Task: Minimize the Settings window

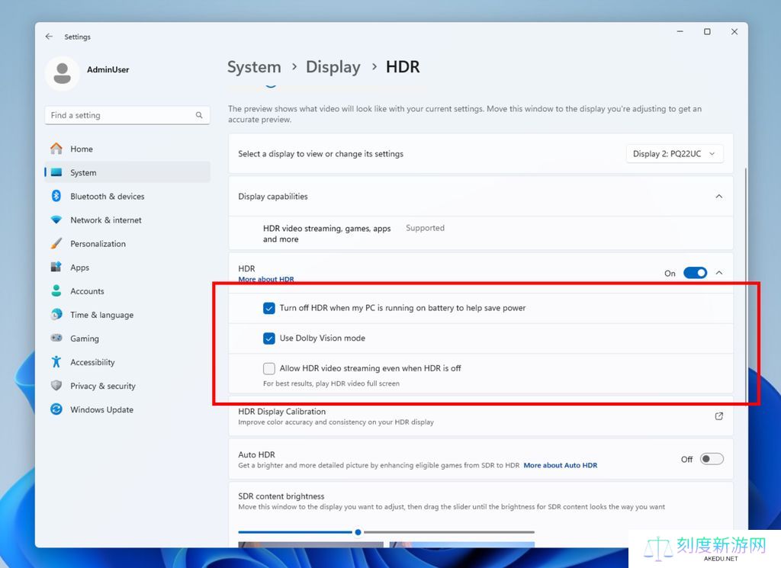Action: [680, 31]
